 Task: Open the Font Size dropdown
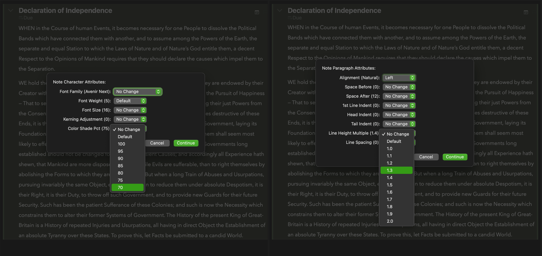pyautogui.click(x=130, y=110)
